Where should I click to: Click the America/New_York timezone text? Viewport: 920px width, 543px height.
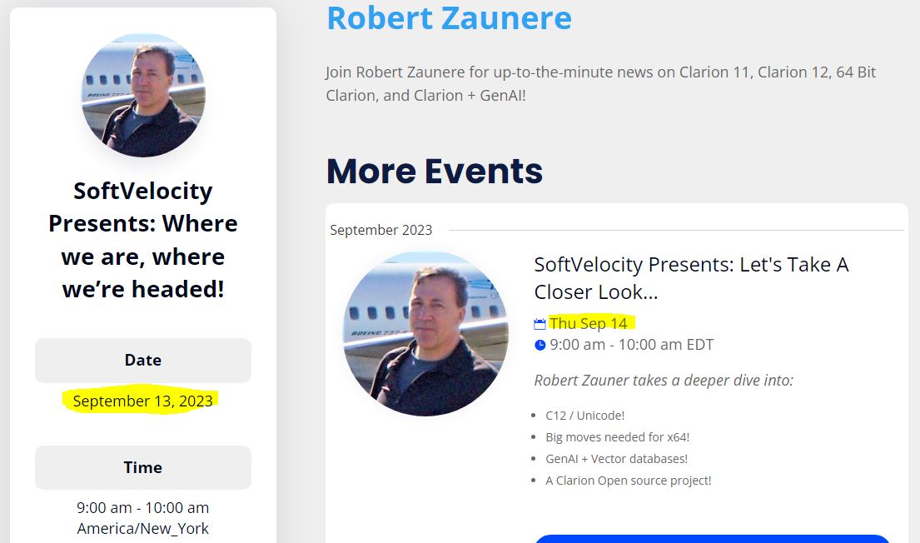142,528
